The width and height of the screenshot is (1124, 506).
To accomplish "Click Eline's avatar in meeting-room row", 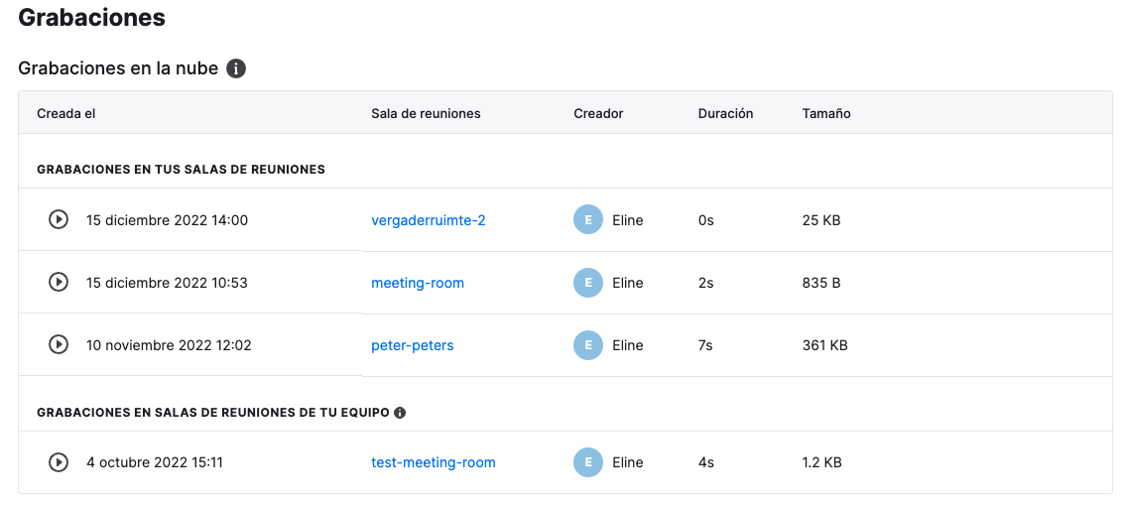I will [x=588, y=283].
